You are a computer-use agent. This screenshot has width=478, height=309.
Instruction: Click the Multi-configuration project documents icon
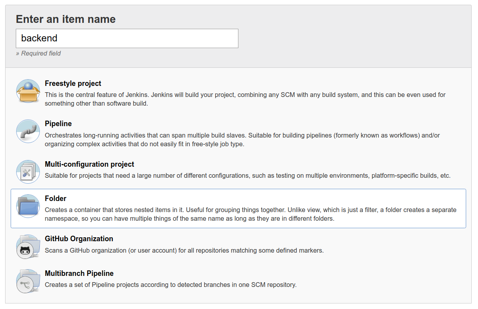tap(28, 172)
